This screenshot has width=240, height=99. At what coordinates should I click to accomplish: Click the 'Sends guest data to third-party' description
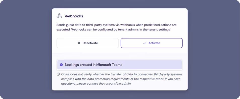(x=116, y=27)
